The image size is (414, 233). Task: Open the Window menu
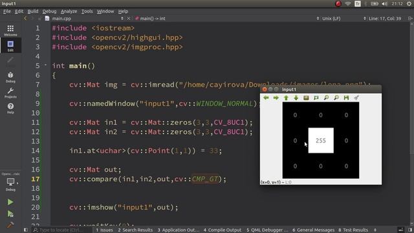click(x=105, y=12)
